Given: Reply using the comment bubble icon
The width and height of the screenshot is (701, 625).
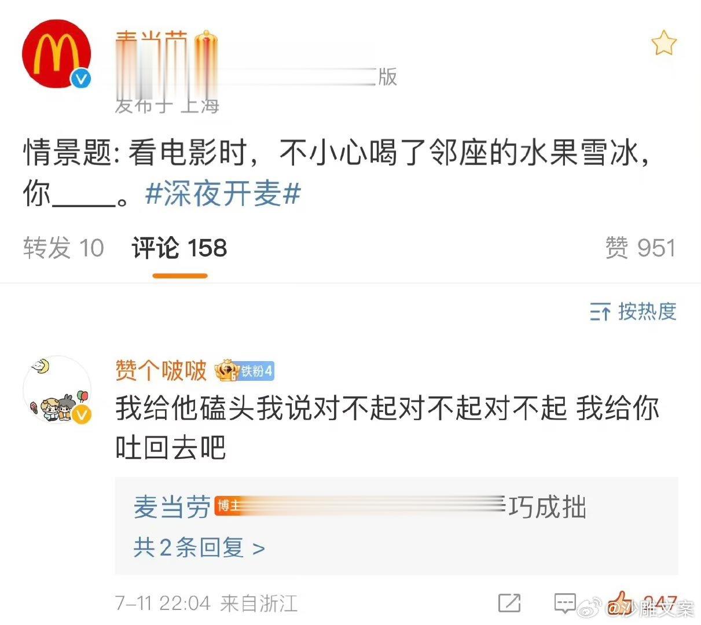Looking at the screenshot, I should pyautogui.click(x=565, y=603).
